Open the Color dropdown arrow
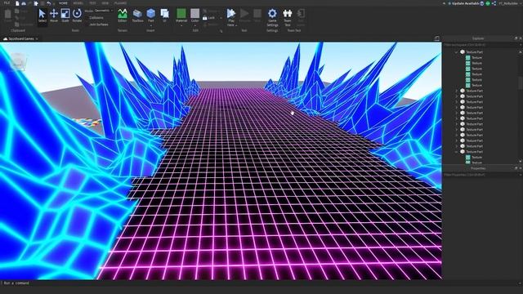Image resolution: width=523 pixels, height=294 pixels. pyautogui.click(x=194, y=25)
